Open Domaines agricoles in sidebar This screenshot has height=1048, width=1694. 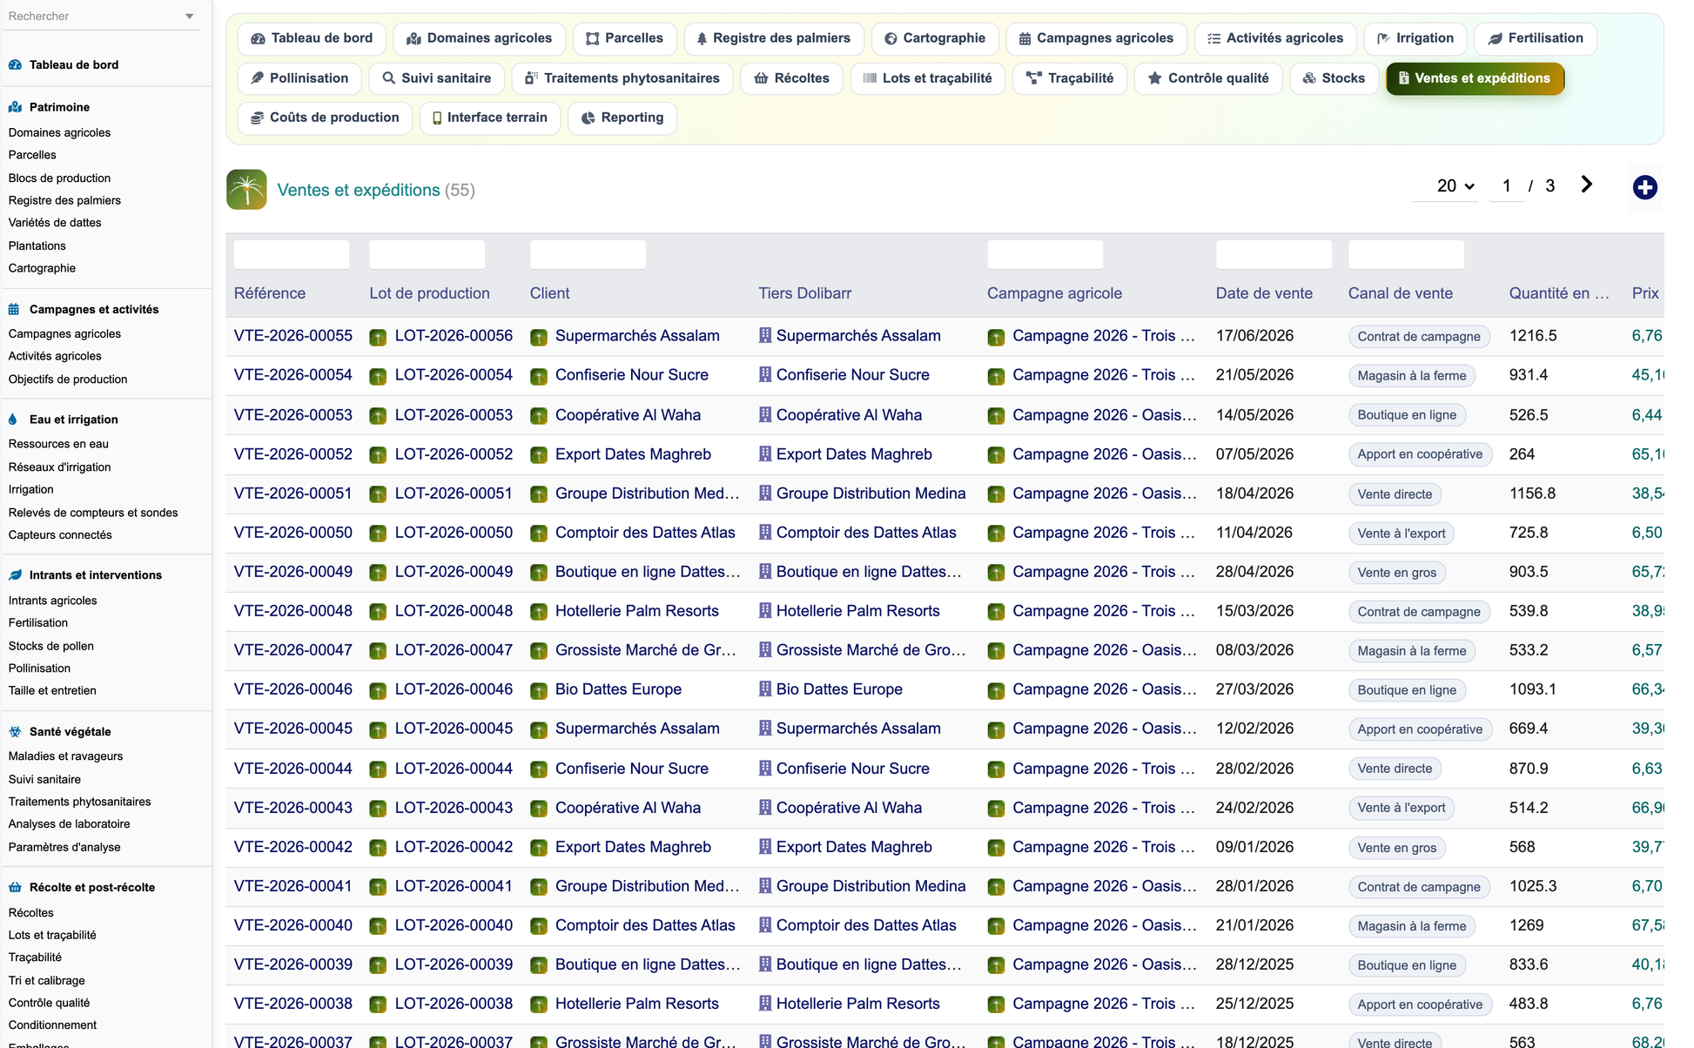tap(59, 133)
